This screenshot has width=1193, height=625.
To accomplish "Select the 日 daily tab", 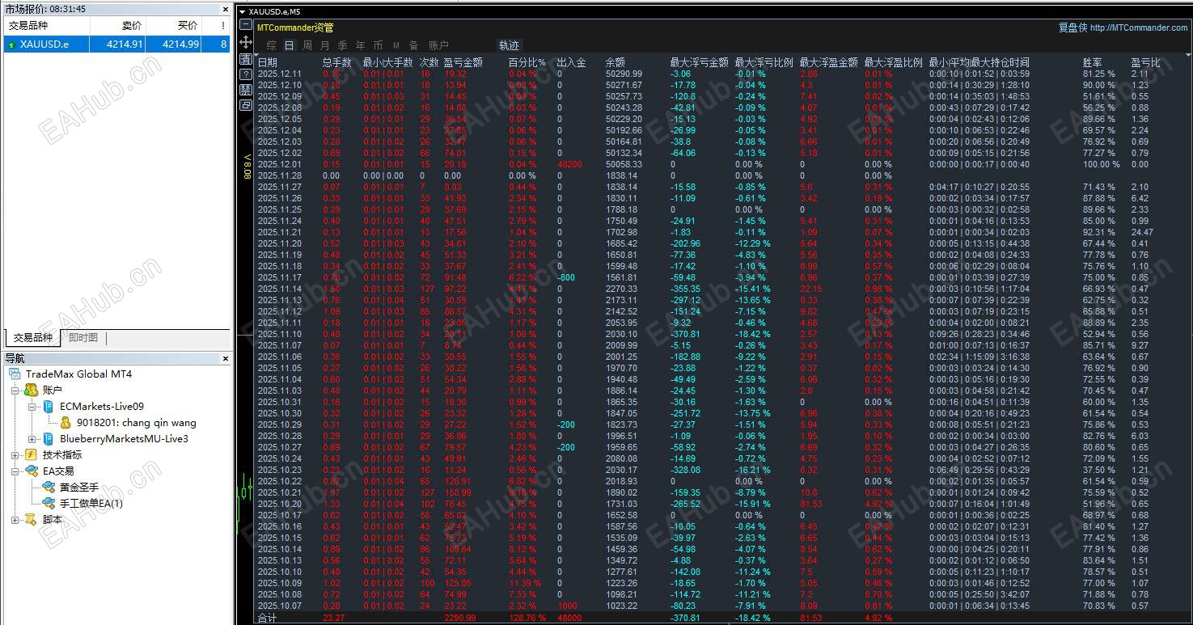I will (x=289, y=46).
